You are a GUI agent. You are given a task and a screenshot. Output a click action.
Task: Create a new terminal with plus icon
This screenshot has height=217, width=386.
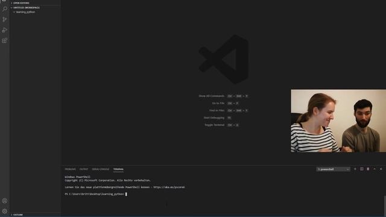click(355, 169)
